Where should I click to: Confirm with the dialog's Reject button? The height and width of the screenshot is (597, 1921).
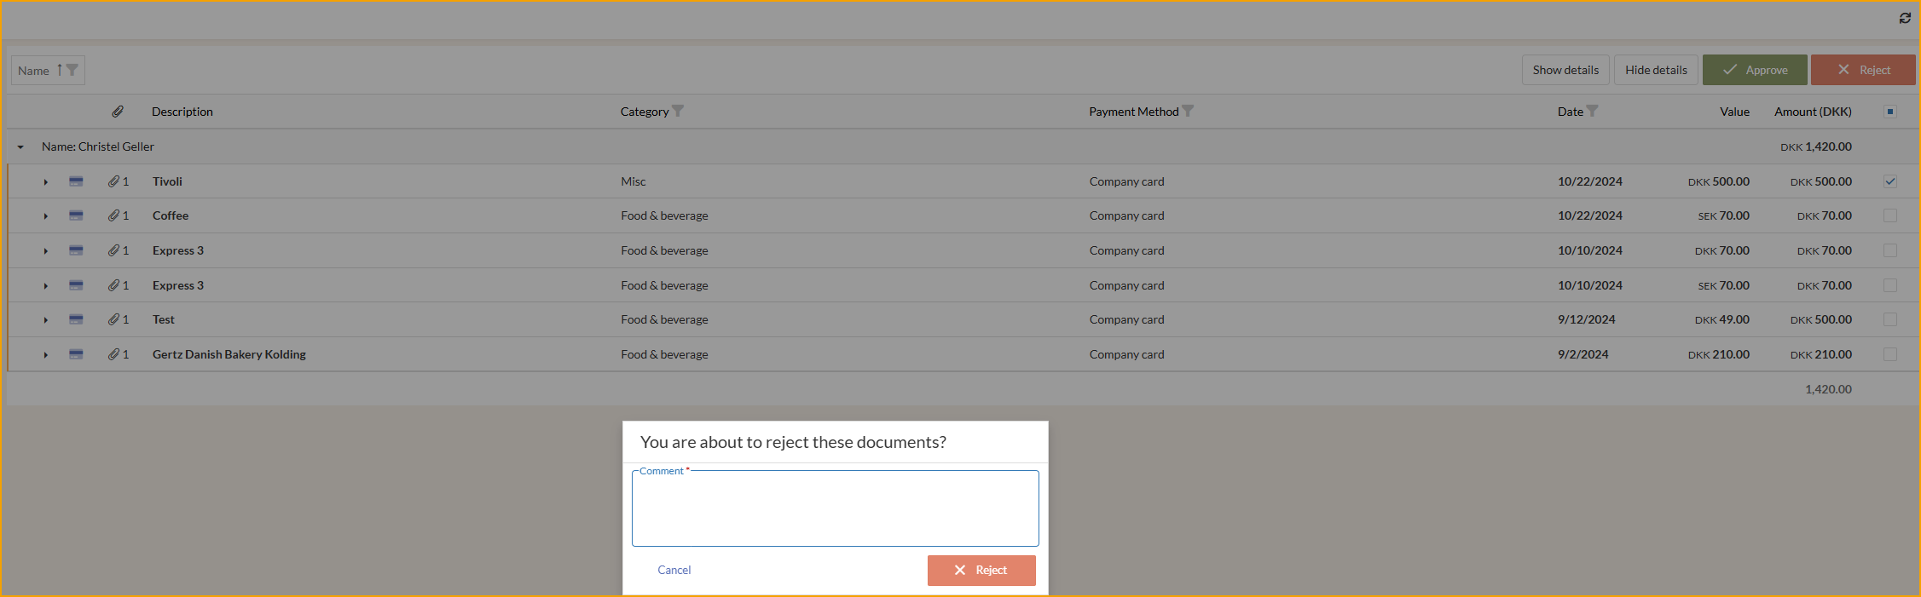click(981, 570)
